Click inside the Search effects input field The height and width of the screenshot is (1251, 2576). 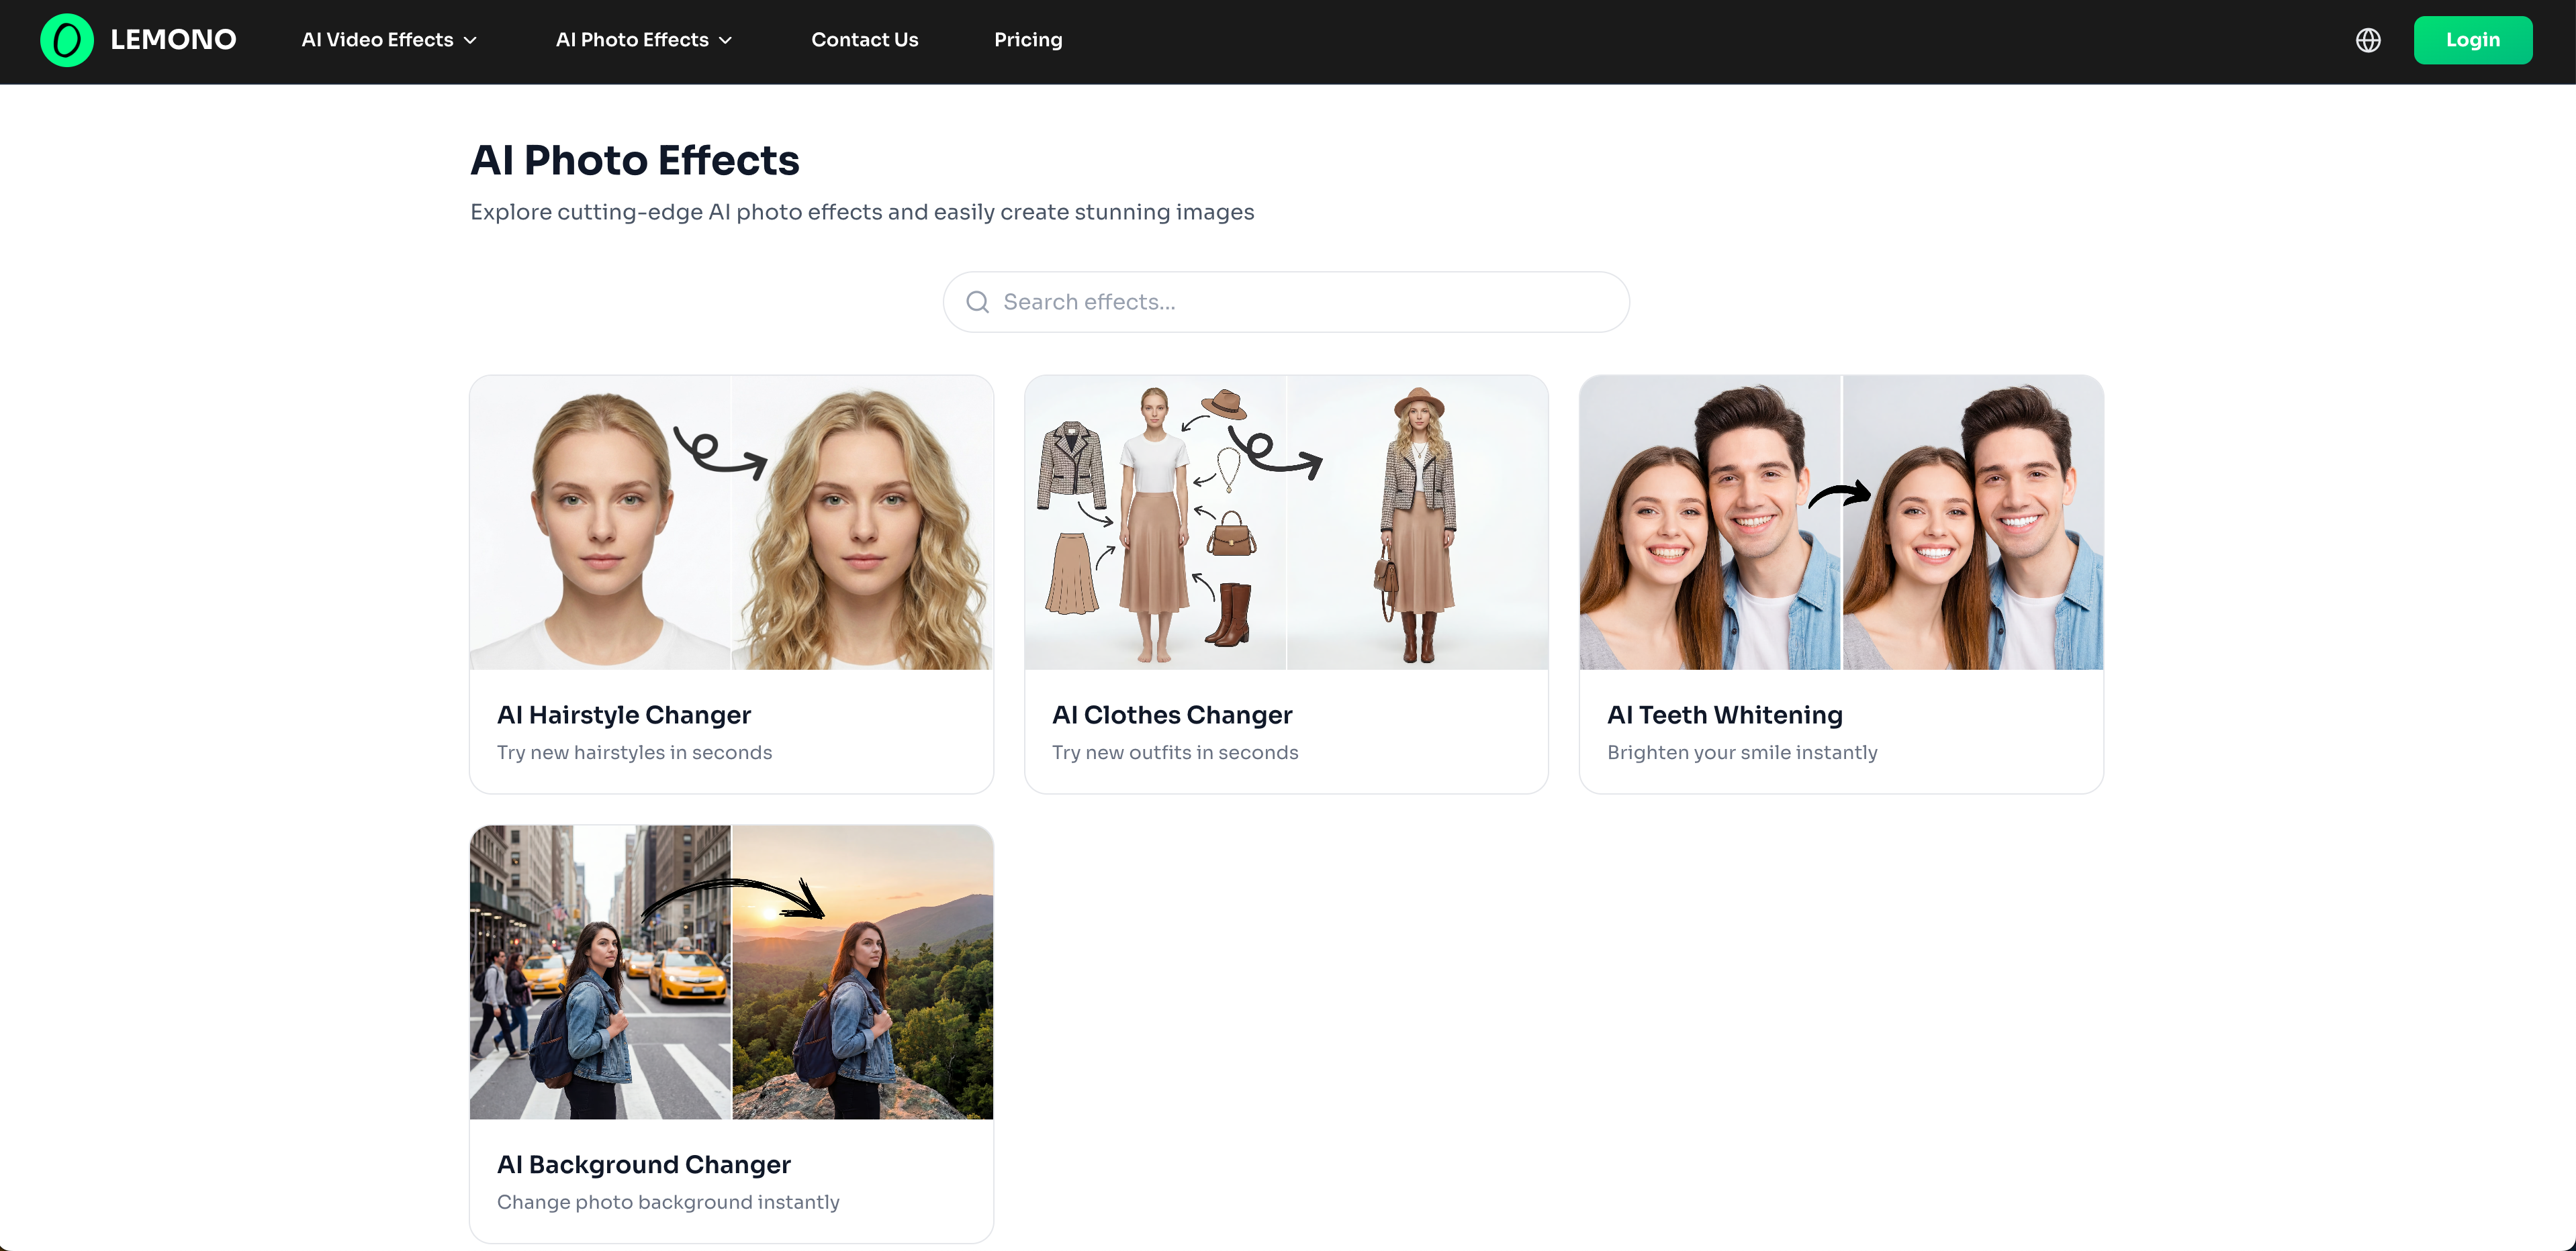click(x=1285, y=302)
